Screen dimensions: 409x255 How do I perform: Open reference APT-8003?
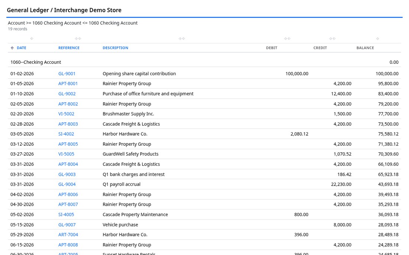[68, 124]
